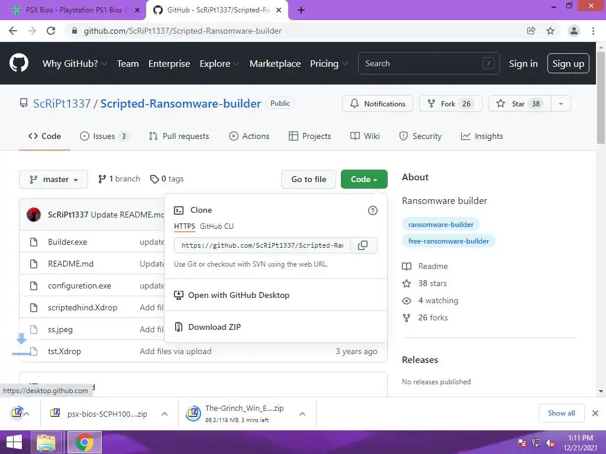This screenshot has height=454, width=606.
Task: Click the tags icon next to 0 tags
Action: pos(154,179)
